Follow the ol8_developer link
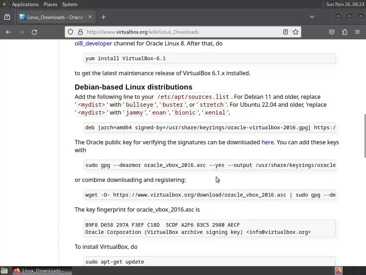Viewport: 366px width, 275px height. 93,43
